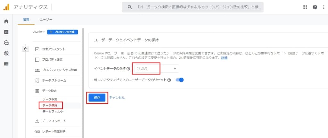Click the データ設定 database stack icon
The width and height of the screenshot is (328, 138).
pos(37,91)
